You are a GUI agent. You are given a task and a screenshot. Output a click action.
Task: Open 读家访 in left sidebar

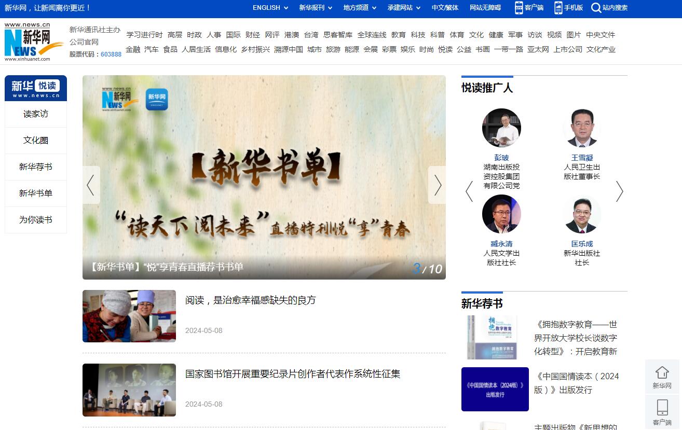point(36,114)
